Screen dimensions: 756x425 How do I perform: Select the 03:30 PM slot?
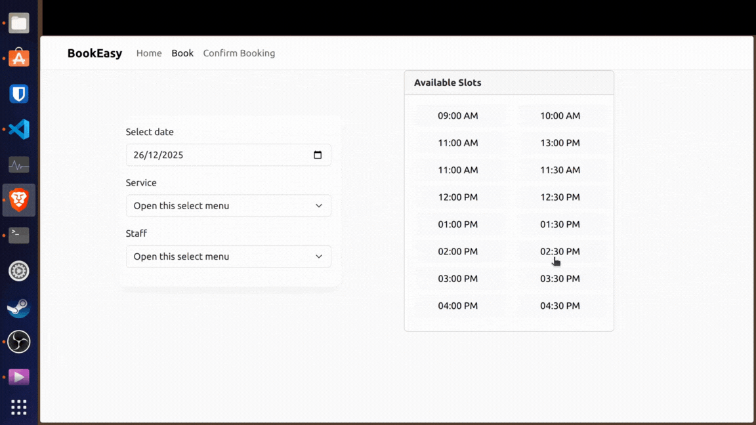coord(560,279)
